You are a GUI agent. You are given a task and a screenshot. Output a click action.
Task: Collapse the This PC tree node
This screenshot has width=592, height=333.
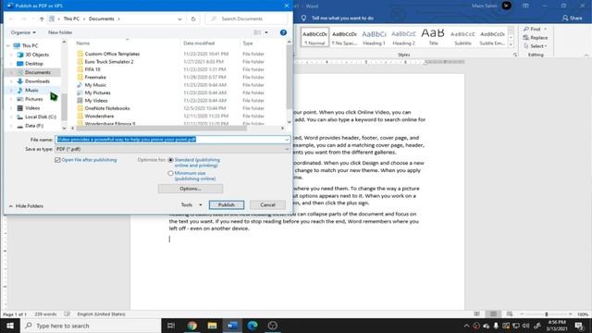click(x=8, y=45)
